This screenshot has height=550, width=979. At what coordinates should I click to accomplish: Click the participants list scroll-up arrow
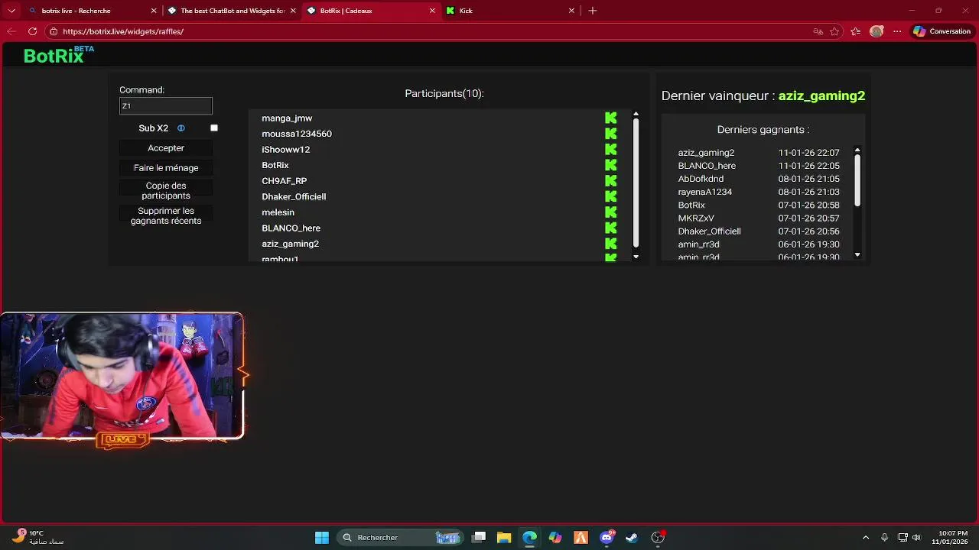point(636,115)
